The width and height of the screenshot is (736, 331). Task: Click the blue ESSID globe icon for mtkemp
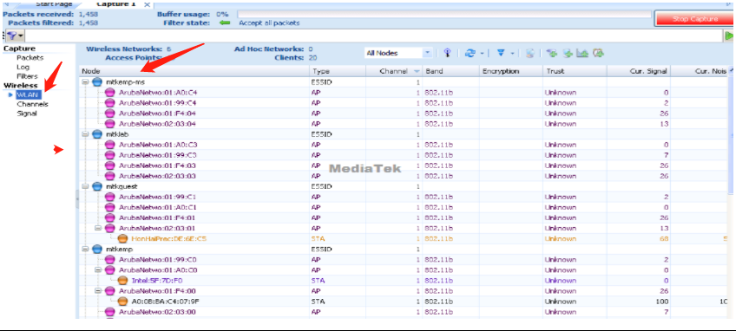click(97, 249)
